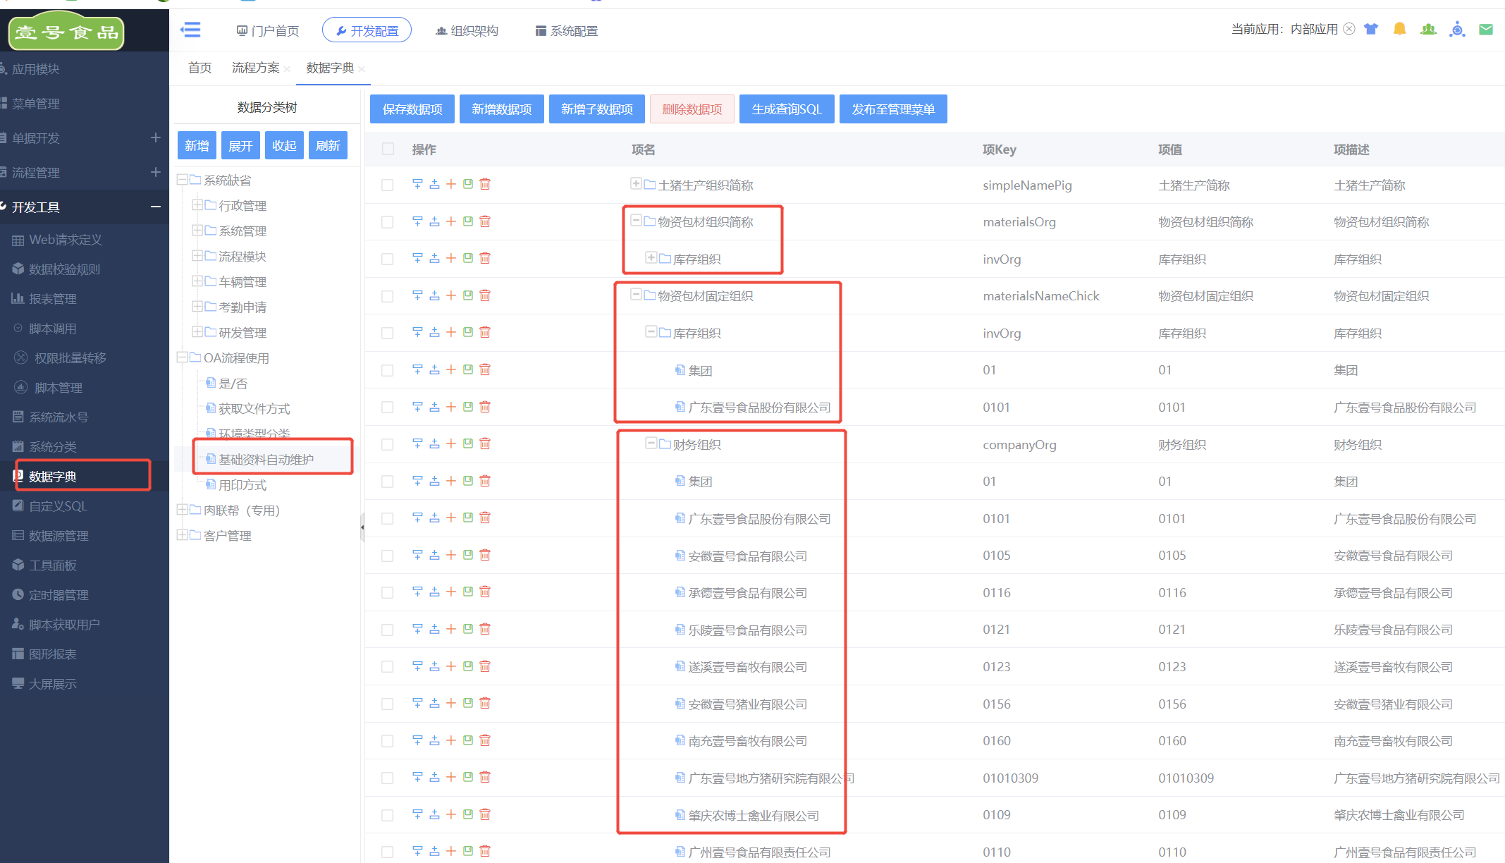
Task: Click the hamburger menu collapse icon
Action: click(190, 30)
